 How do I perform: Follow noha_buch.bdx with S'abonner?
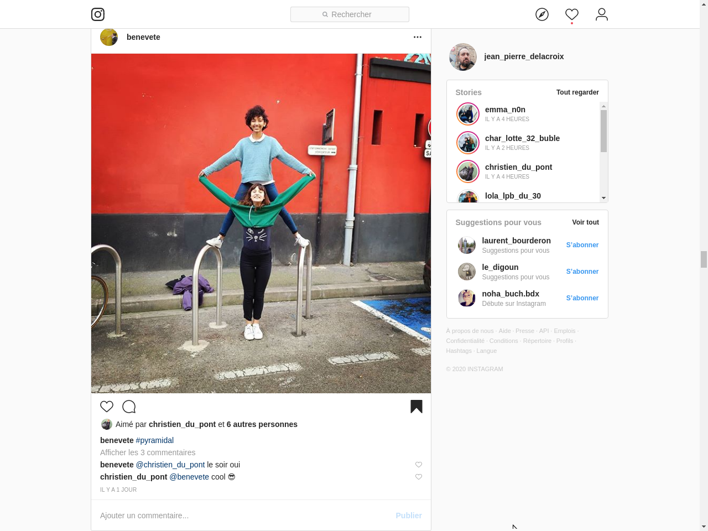[x=582, y=298]
